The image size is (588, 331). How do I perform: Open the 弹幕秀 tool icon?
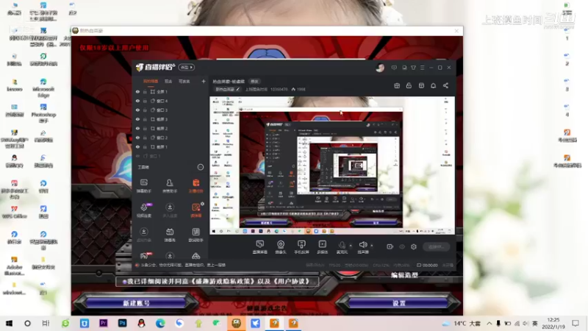[170, 235]
